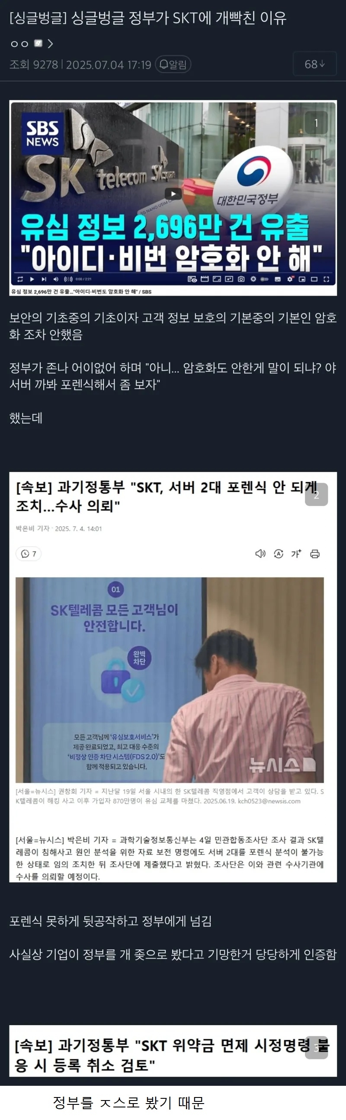Screen dimensions: 346x1120
Task: Click the next track button in video bar
Action: click(44, 279)
